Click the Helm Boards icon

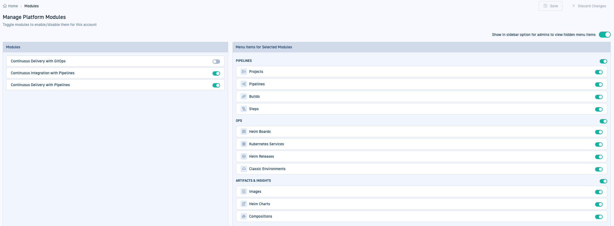pyautogui.click(x=244, y=132)
